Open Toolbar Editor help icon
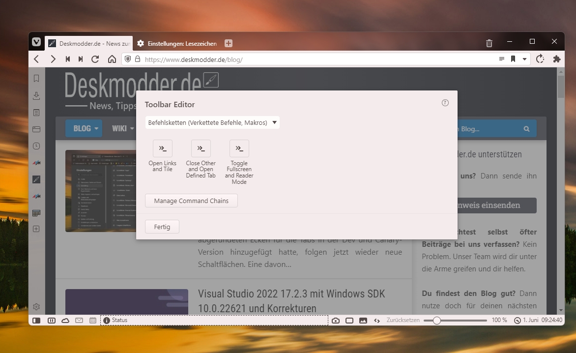Screen dimensions: 576x353 click(445, 103)
